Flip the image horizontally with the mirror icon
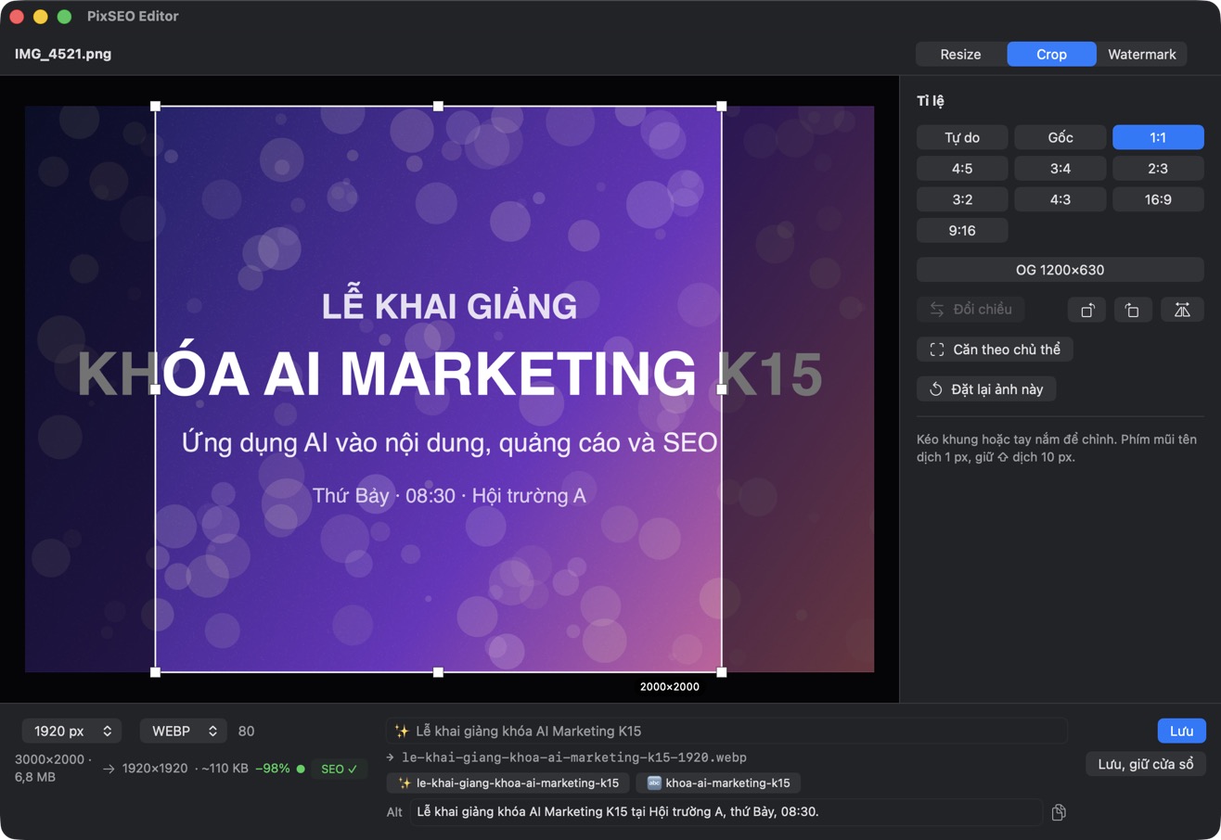Image resolution: width=1221 pixels, height=840 pixels. [x=1182, y=310]
